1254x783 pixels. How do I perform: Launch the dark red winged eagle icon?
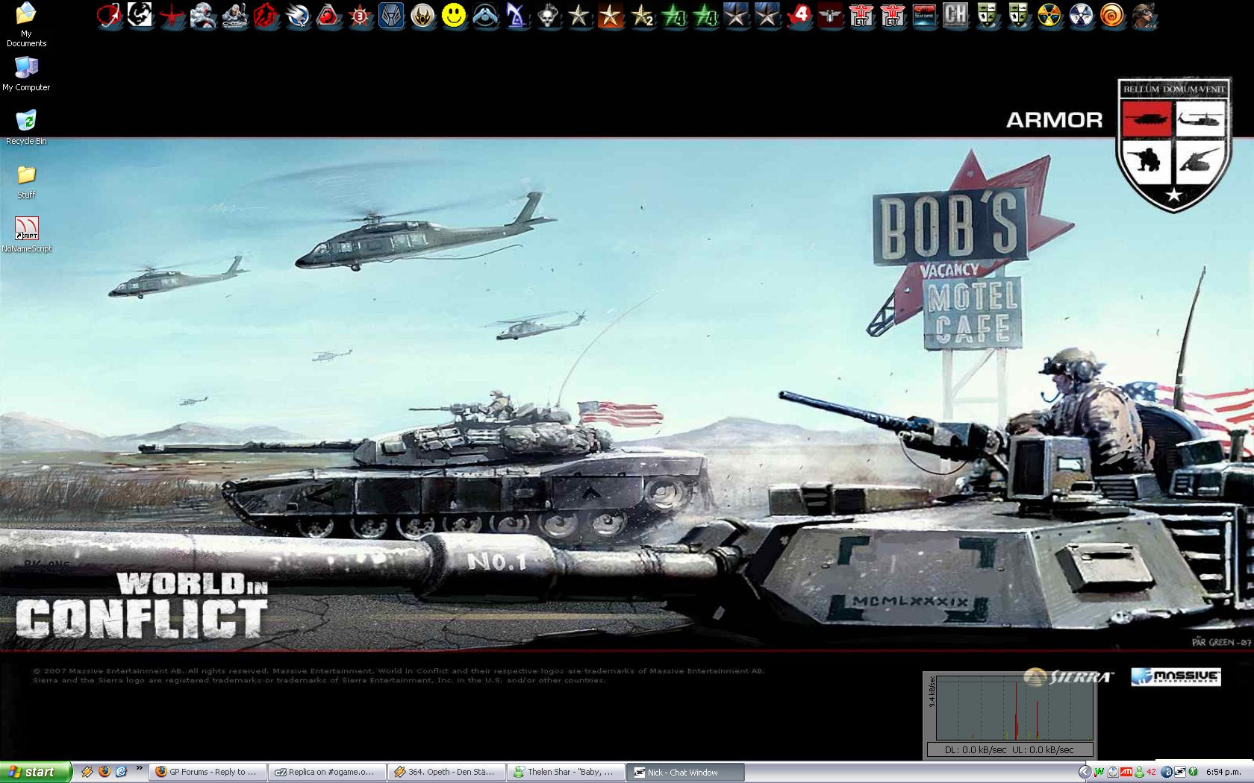[830, 15]
